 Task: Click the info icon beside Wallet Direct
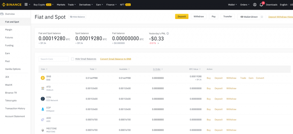click(262, 17)
